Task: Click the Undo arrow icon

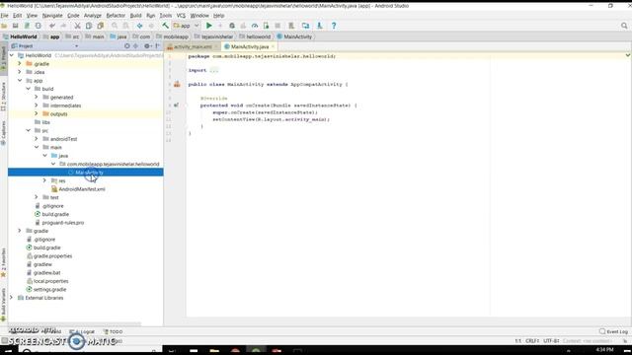Action: pos(52,26)
